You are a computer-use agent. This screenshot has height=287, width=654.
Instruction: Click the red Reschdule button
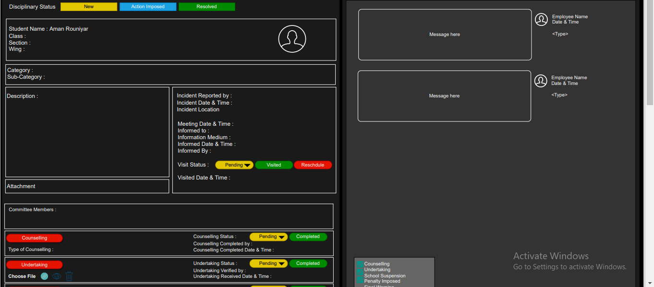[x=313, y=165]
